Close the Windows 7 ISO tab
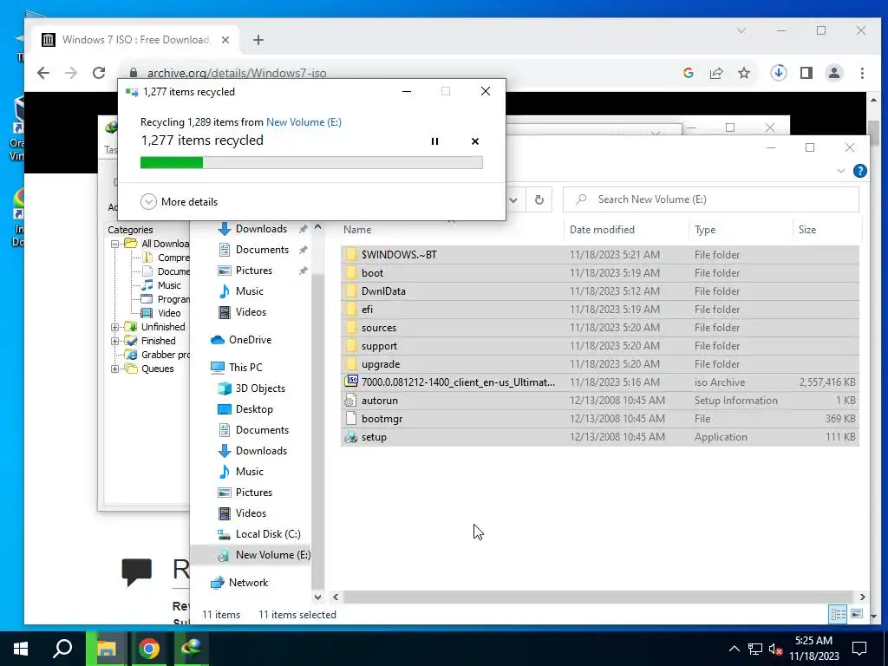Screen dimensions: 888x666 (x=225, y=40)
